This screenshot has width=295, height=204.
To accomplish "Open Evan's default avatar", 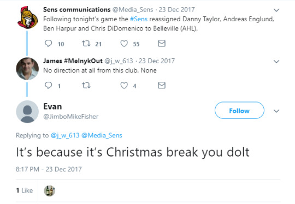I will pos(27,112).
